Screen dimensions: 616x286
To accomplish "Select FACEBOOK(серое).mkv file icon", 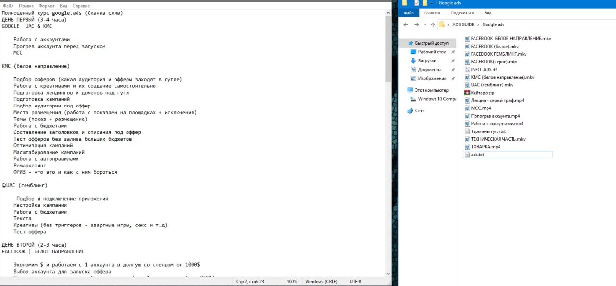I will (x=467, y=61).
